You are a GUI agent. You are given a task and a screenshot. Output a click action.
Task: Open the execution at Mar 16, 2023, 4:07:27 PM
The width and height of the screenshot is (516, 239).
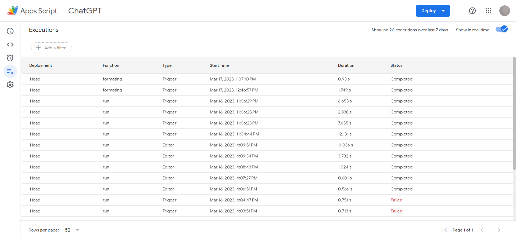point(267,178)
